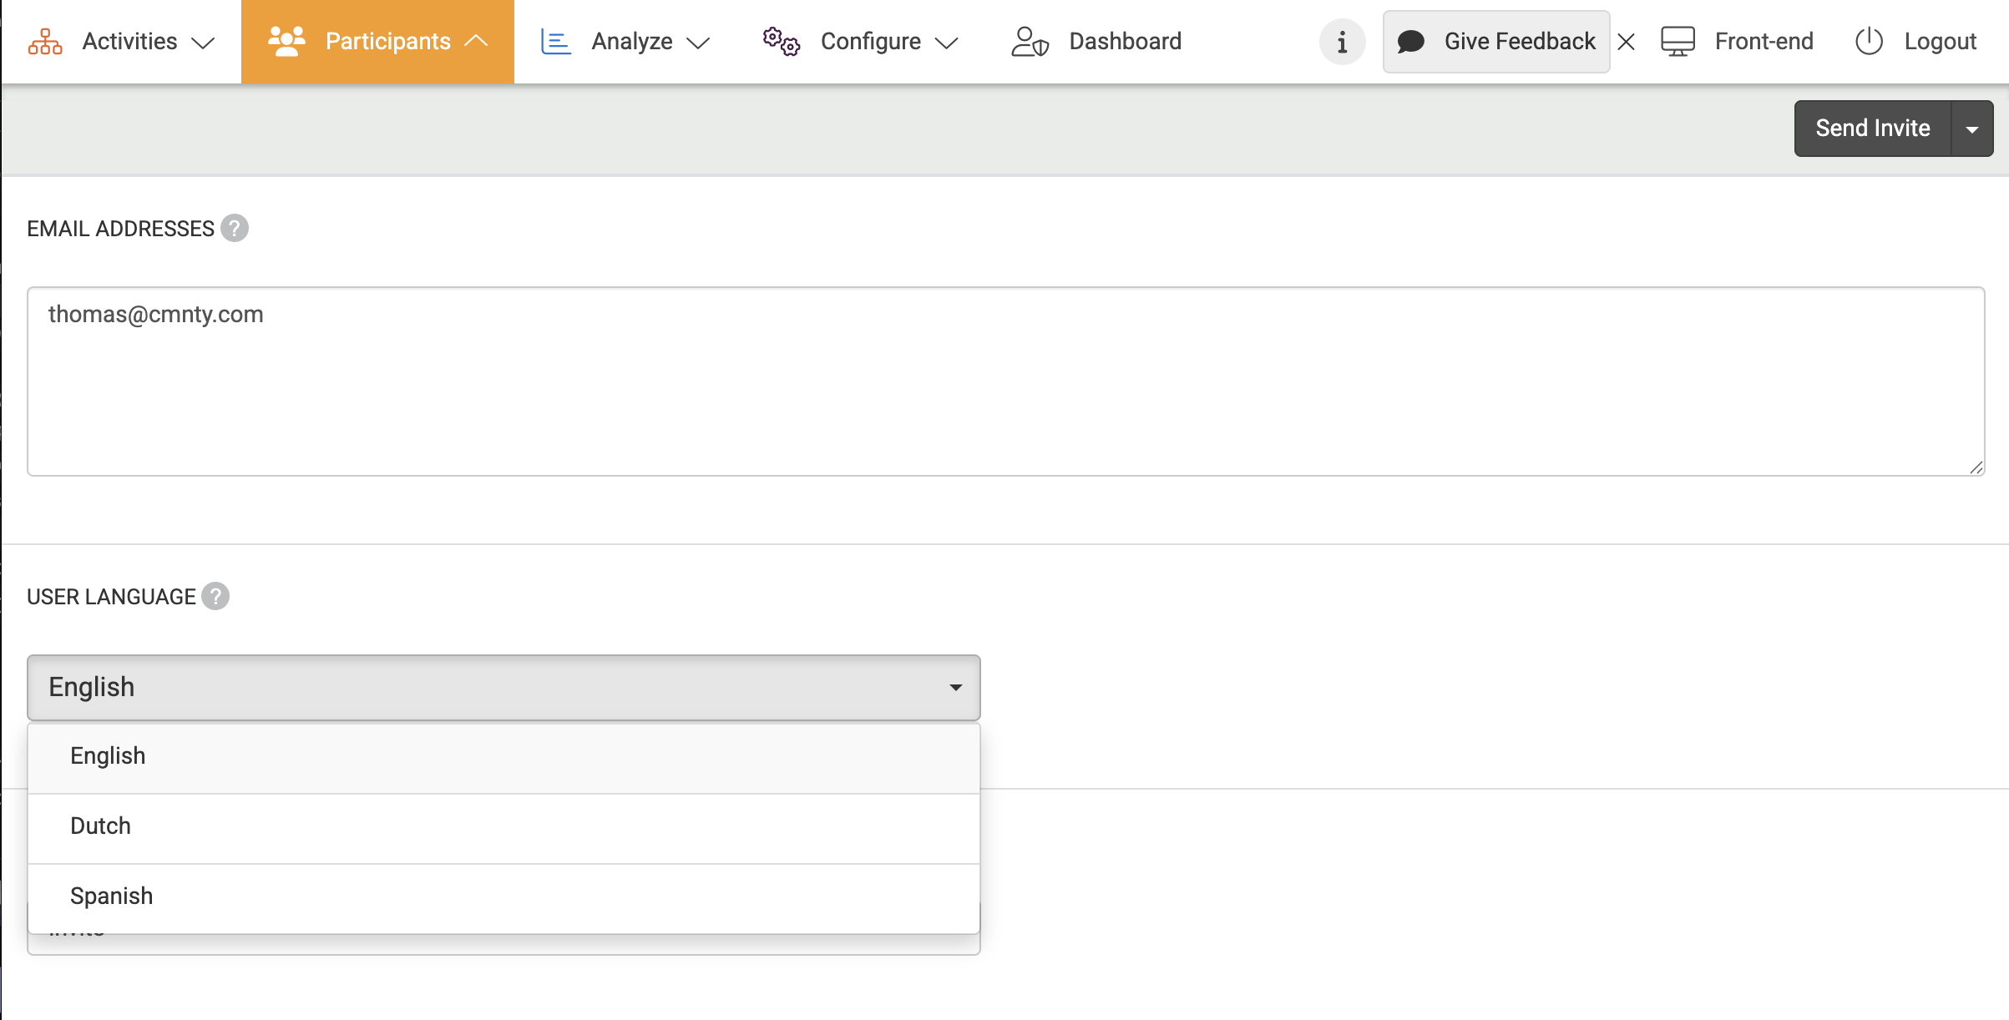Click the Give Feedback button

1496,42
